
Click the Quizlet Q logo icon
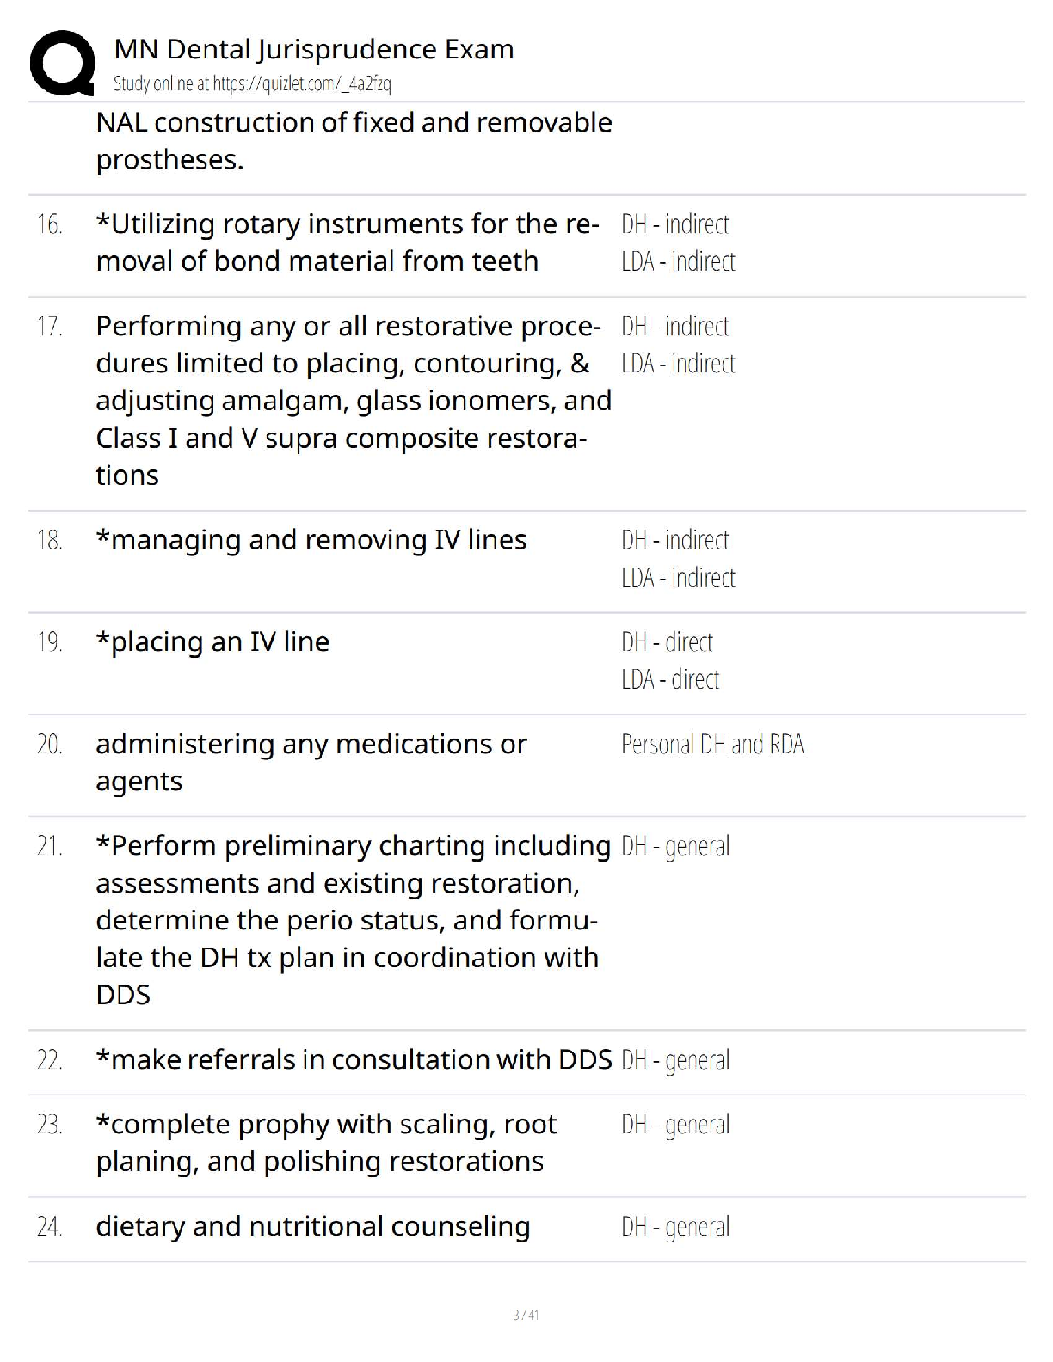[x=62, y=64]
